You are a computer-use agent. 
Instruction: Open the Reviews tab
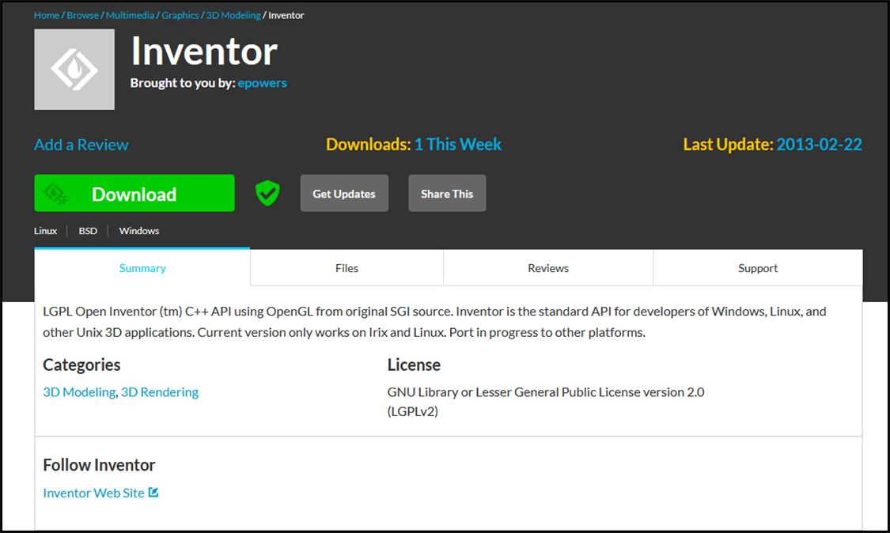548,268
